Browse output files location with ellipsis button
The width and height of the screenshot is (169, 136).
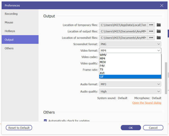[x=151, y=31]
